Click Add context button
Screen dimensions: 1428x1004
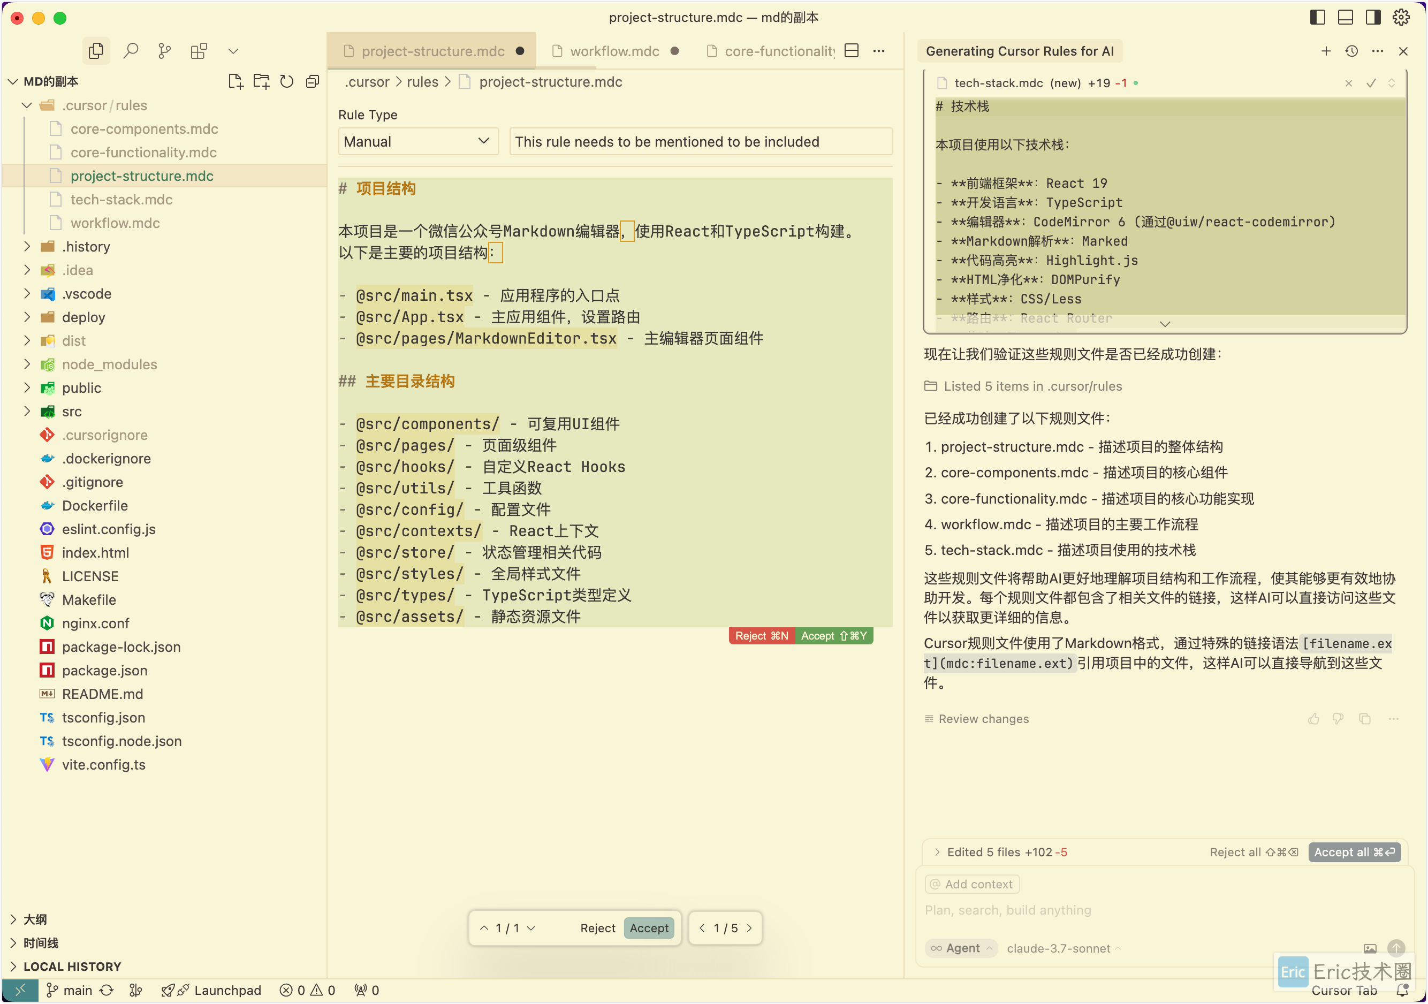pyautogui.click(x=971, y=884)
